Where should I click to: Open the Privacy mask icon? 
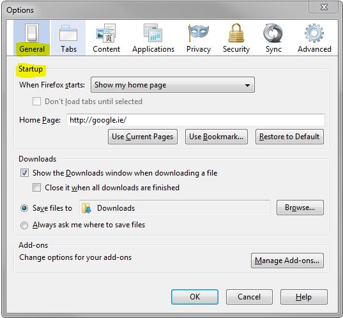pyautogui.click(x=198, y=33)
